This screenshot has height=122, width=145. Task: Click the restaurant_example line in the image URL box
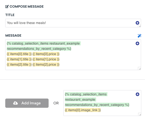pos(80,100)
